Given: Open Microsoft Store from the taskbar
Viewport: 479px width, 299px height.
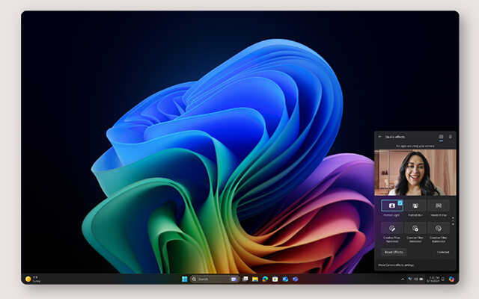Looking at the screenshot, I should [x=275, y=279].
